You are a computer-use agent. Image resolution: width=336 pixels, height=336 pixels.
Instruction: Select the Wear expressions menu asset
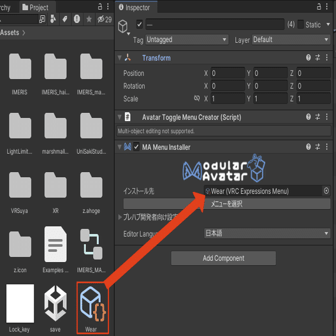tap(92, 308)
